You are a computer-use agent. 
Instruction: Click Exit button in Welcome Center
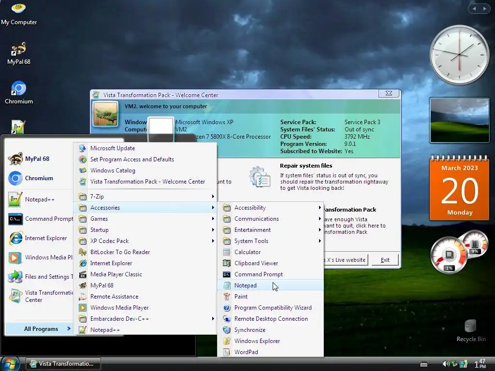tap(385, 260)
